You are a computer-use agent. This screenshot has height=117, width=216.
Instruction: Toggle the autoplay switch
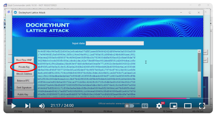(129, 106)
